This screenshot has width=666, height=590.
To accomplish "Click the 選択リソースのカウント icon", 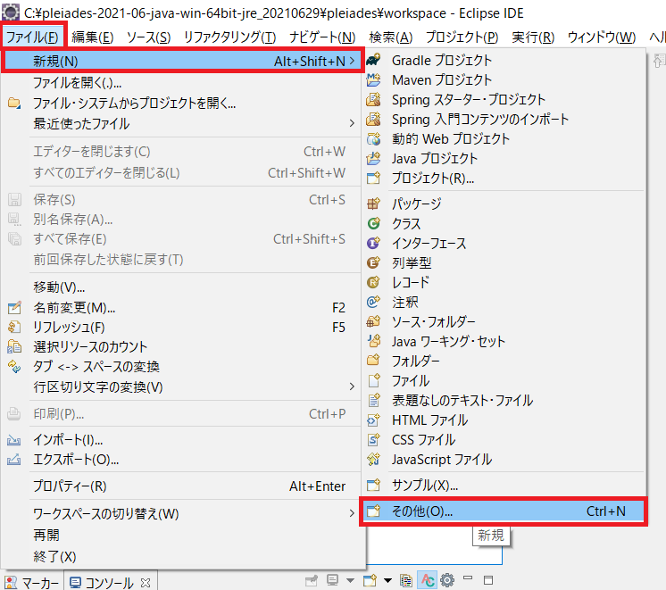I will [14, 346].
